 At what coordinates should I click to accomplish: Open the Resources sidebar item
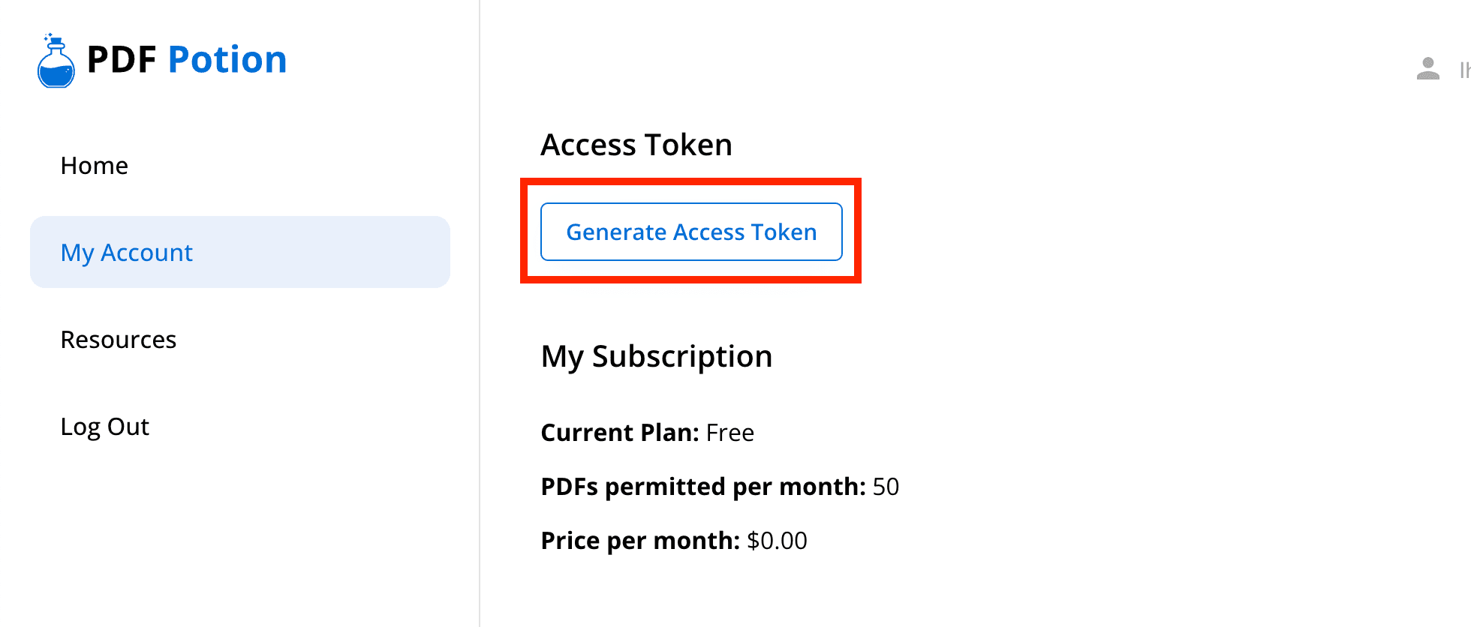click(119, 339)
